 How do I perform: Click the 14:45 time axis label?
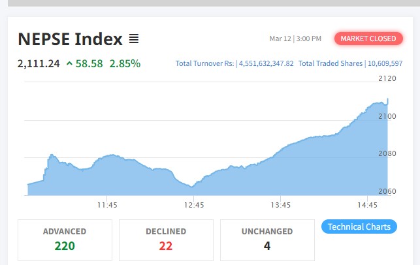pos(368,205)
